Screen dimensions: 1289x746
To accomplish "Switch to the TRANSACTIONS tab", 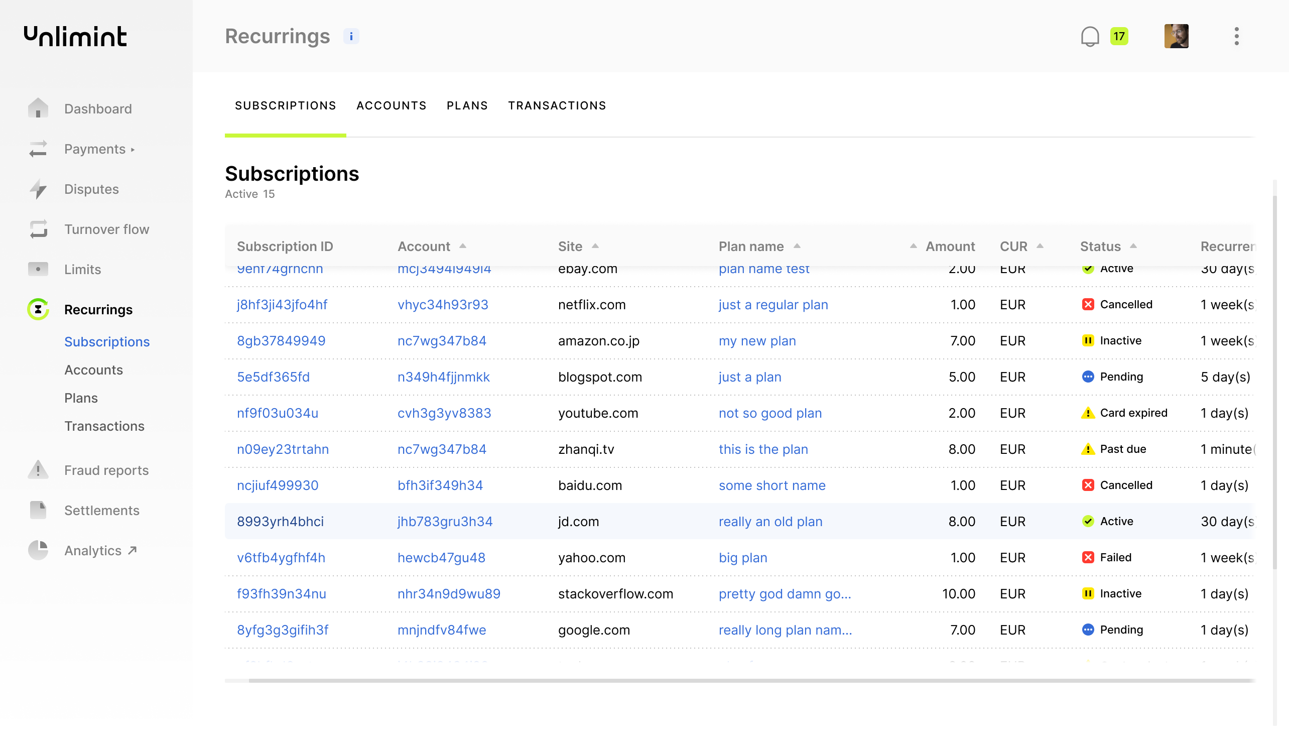I will point(557,105).
